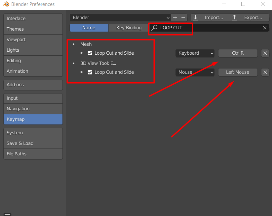Open the Navigation preferences section
Viewport: 272px width, 216px height.
click(x=33, y=109)
